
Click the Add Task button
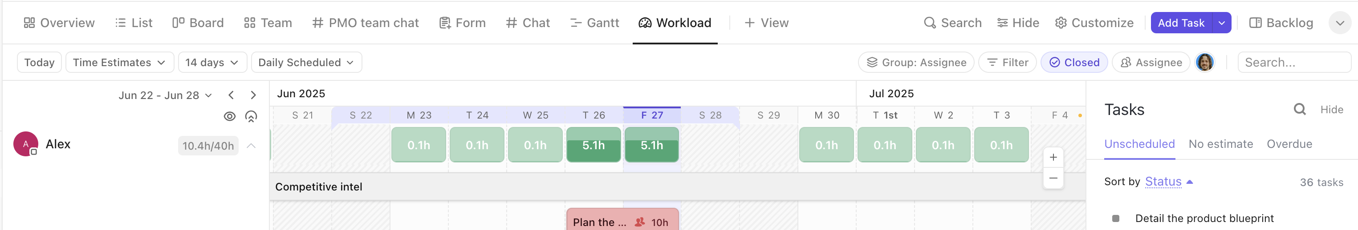[x=1181, y=23]
